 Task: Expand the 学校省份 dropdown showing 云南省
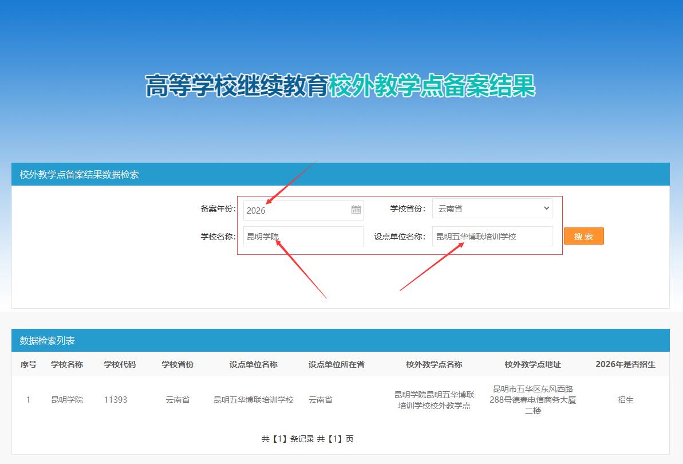click(492, 209)
